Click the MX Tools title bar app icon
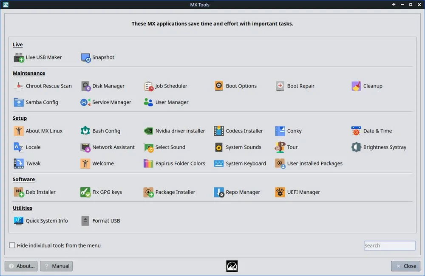This screenshot has width=425, height=276. [6, 5]
